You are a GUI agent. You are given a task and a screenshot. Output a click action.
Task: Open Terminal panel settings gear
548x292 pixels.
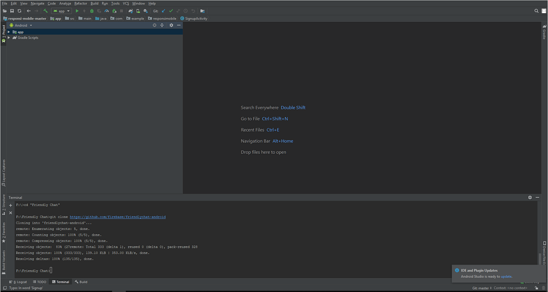pyautogui.click(x=529, y=197)
